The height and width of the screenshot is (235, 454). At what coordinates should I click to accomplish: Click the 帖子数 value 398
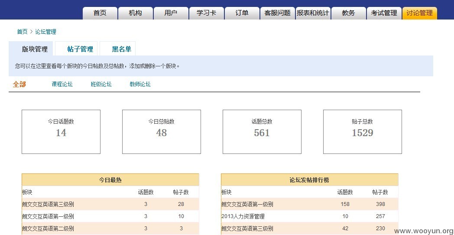380,204
